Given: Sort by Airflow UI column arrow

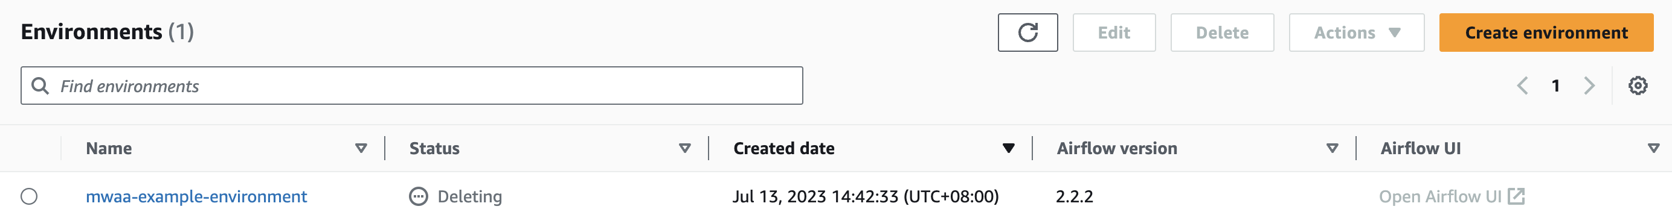Looking at the screenshot, I should pos(1653,148).
